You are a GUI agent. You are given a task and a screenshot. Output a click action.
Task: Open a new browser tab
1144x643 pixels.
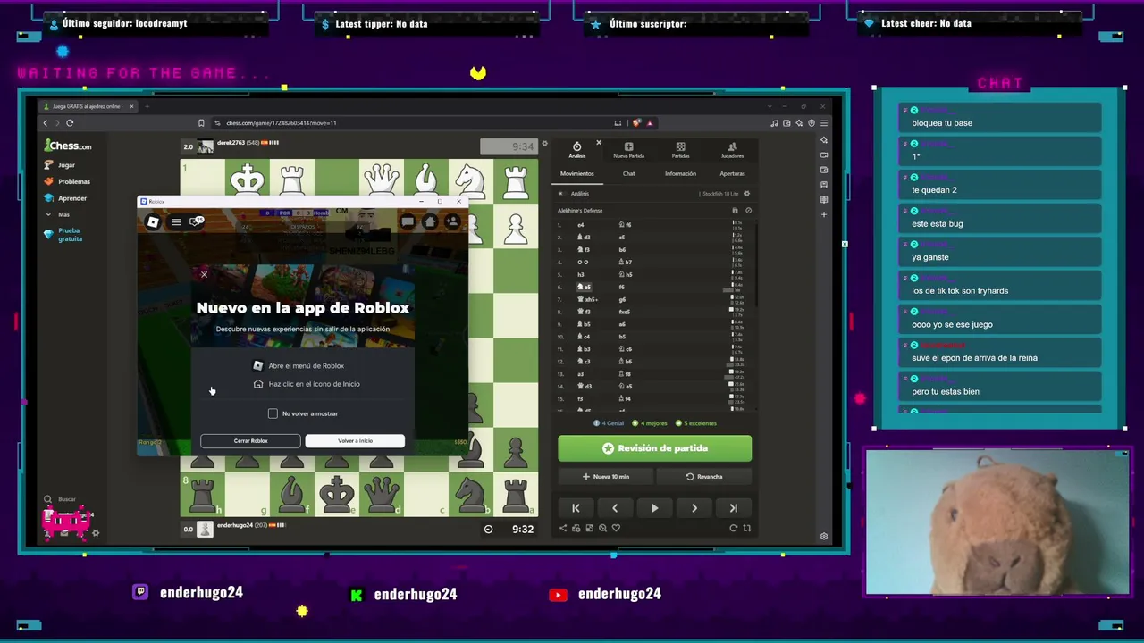[147, 106]
